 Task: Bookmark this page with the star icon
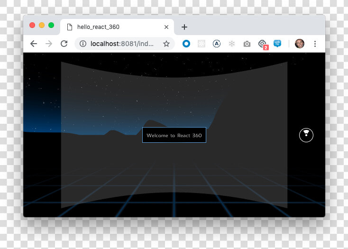point(166,44)
